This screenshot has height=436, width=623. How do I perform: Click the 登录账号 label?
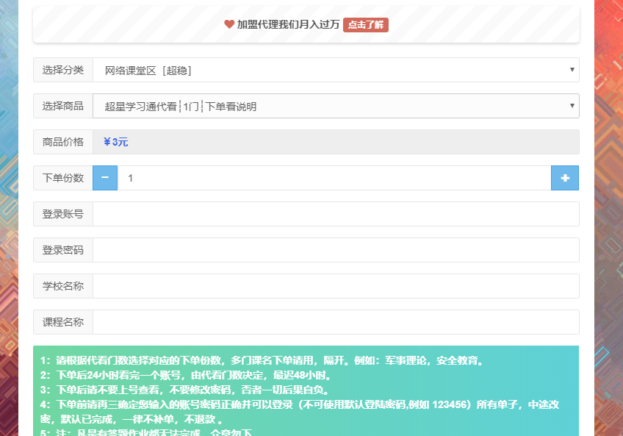click(63, 214)
